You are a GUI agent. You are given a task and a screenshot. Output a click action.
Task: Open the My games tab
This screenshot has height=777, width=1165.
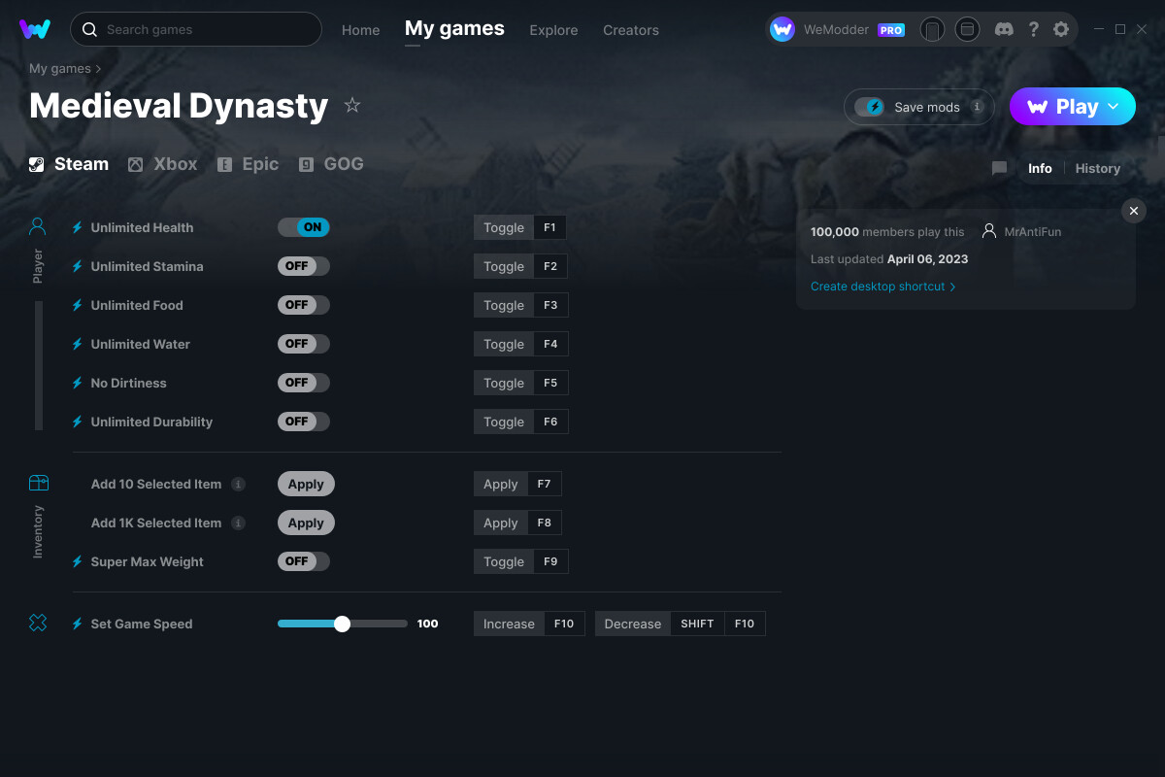(x=454, y=28)
